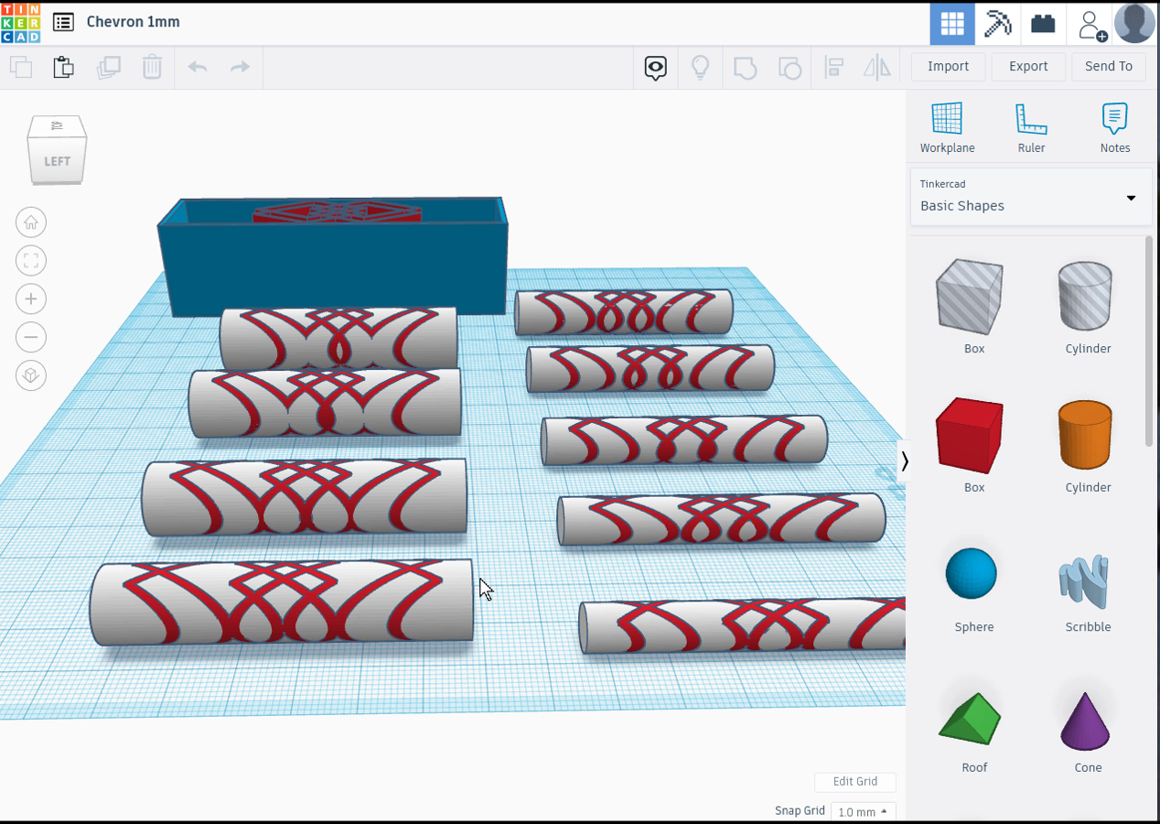Click the Group shapes icon
This screenshot has width=1160, height=824.
[746, 68]
